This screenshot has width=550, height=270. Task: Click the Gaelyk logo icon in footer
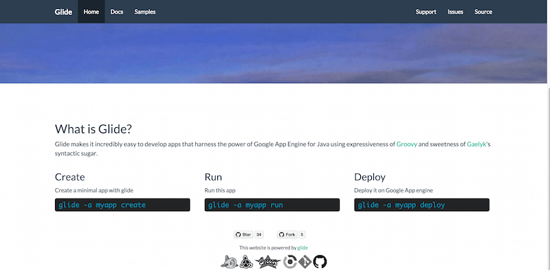tap(246, 262)
